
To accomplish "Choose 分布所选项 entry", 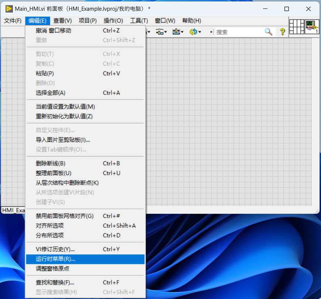I will pyautogui.click(x=85, y=236).
